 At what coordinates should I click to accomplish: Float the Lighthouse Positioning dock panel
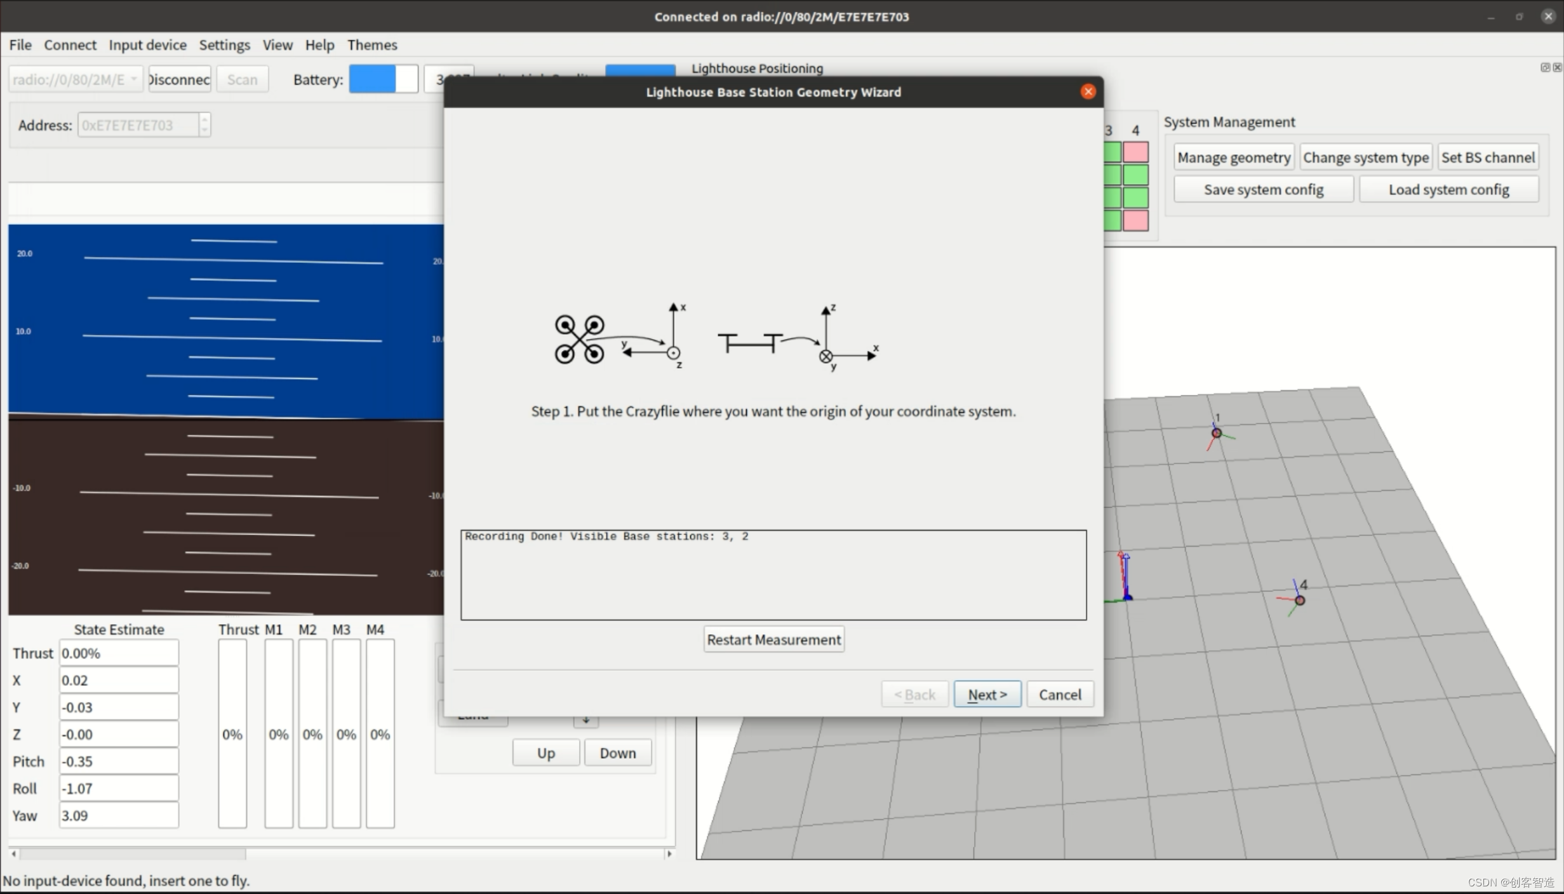tap(1544, 67)
